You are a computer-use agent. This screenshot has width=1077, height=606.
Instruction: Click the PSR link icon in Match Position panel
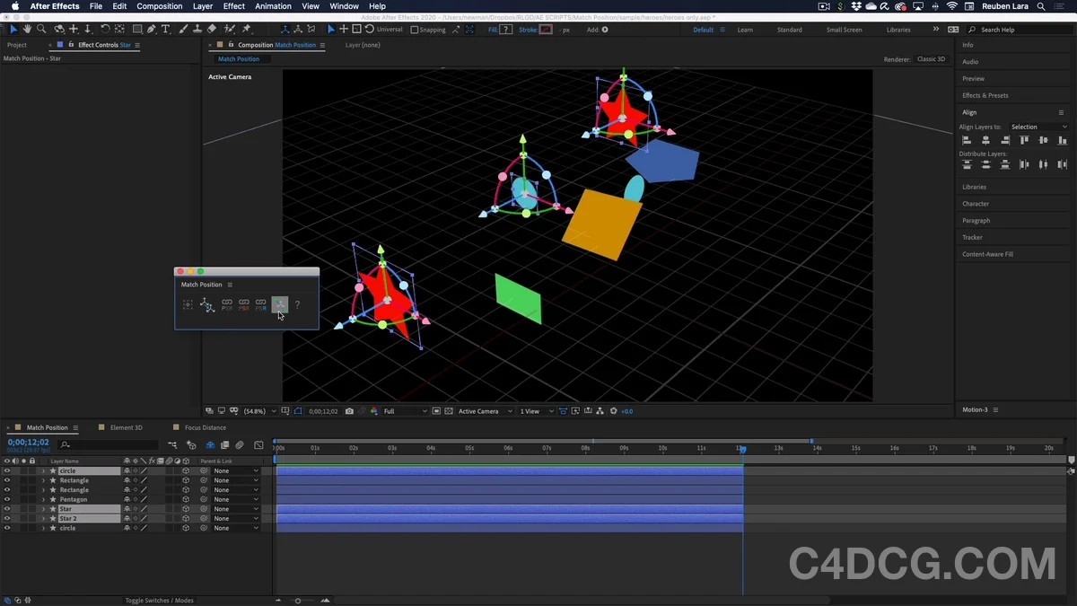pos(227,303)
